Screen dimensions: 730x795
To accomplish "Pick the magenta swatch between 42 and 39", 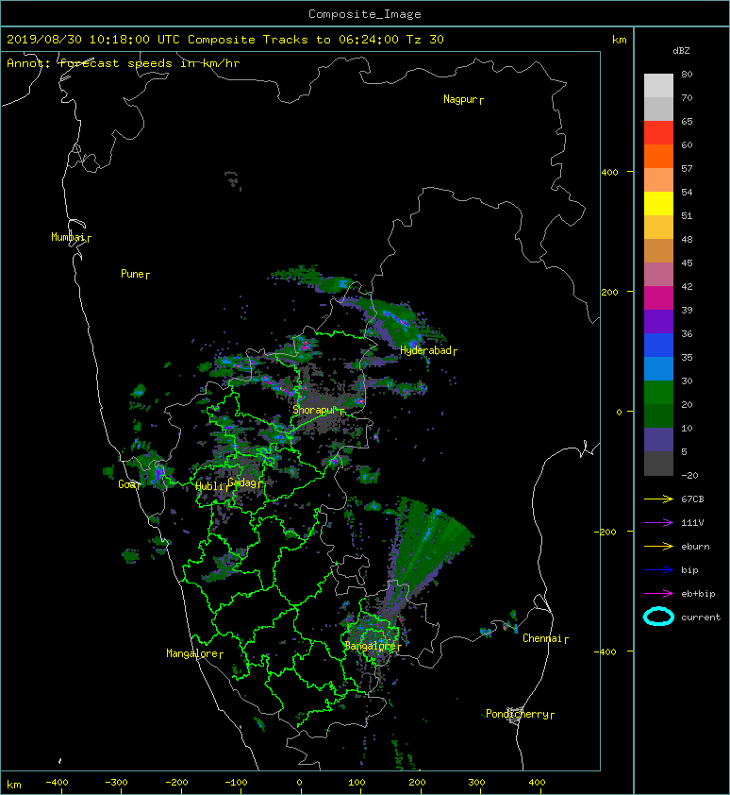I will click(658, 297).
